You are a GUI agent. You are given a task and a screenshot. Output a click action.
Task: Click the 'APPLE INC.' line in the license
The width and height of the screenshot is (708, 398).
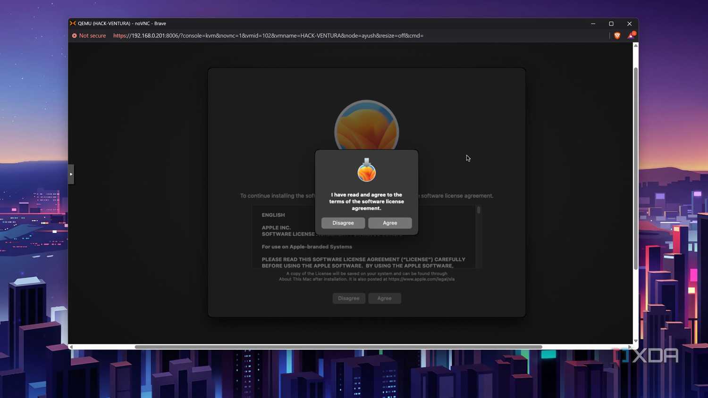tap(276, 227)
